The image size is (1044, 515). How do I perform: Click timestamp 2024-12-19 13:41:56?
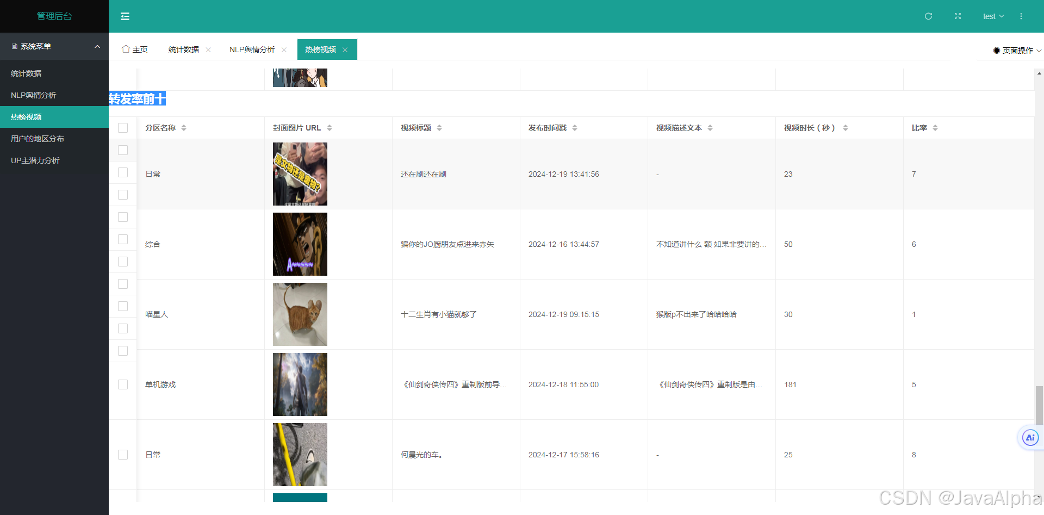pyautogui.click(x=564, y=174)
